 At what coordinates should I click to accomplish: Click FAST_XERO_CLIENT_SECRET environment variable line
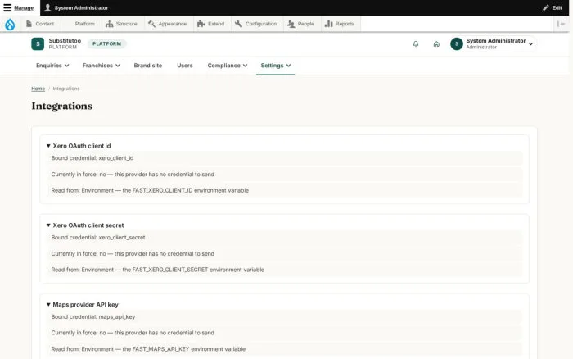pos(157,270)
